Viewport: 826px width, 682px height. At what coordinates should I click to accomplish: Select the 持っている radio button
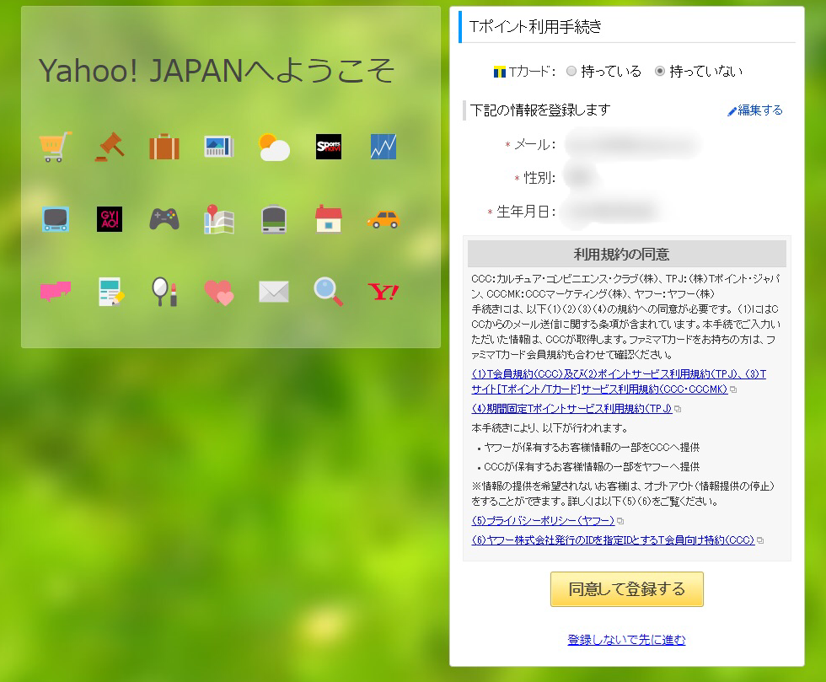(x=571, y=71)
